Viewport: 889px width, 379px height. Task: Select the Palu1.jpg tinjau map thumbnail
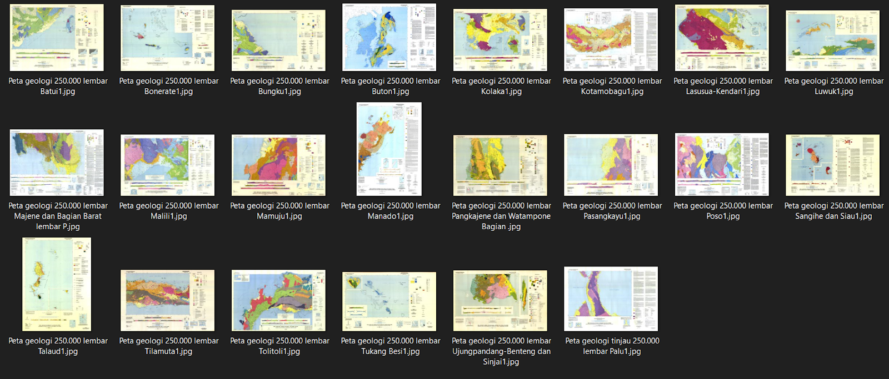(x=611, y=299)
